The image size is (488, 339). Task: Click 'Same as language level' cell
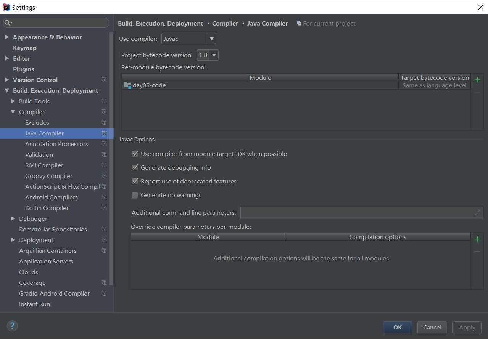point(434,85)
